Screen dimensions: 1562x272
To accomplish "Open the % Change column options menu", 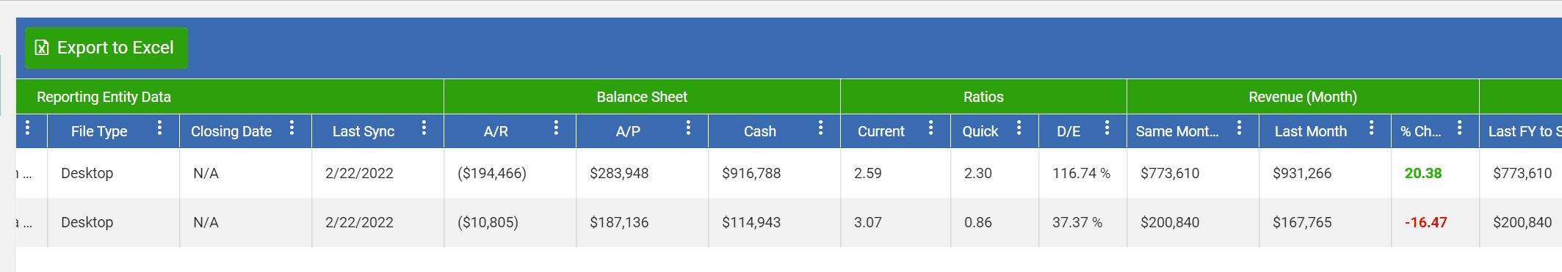I will (1459, 128).
